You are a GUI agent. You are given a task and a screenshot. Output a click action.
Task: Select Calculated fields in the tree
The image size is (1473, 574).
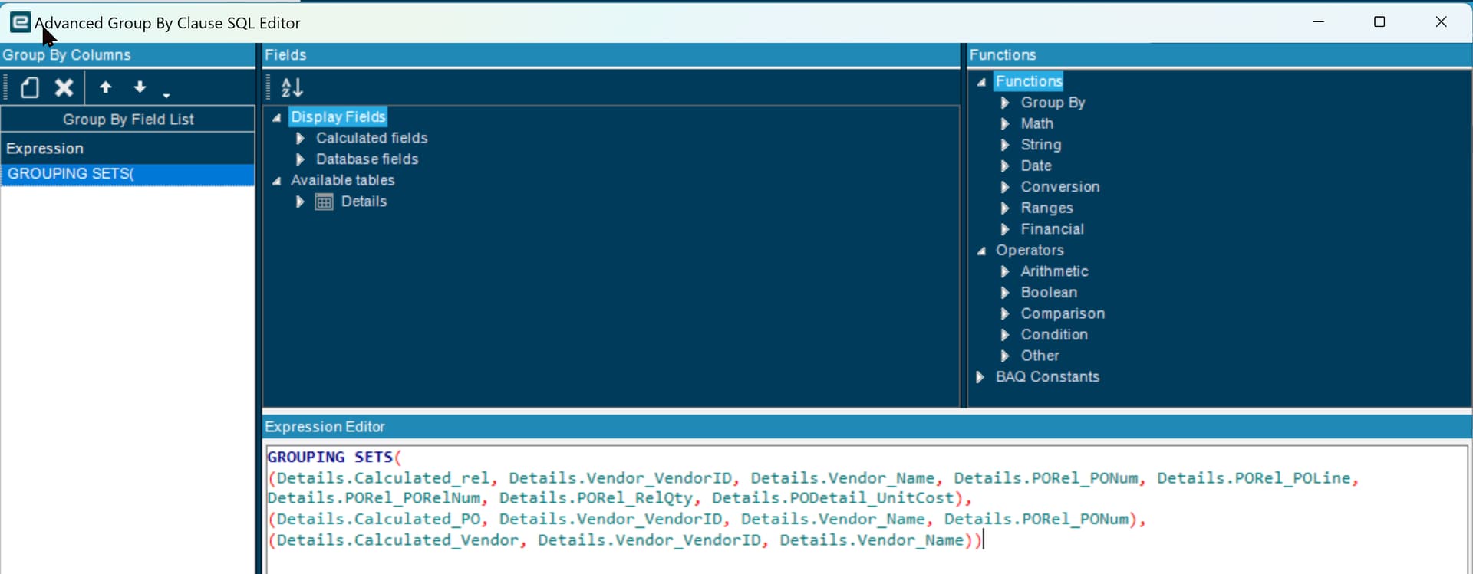click(372, 138)
